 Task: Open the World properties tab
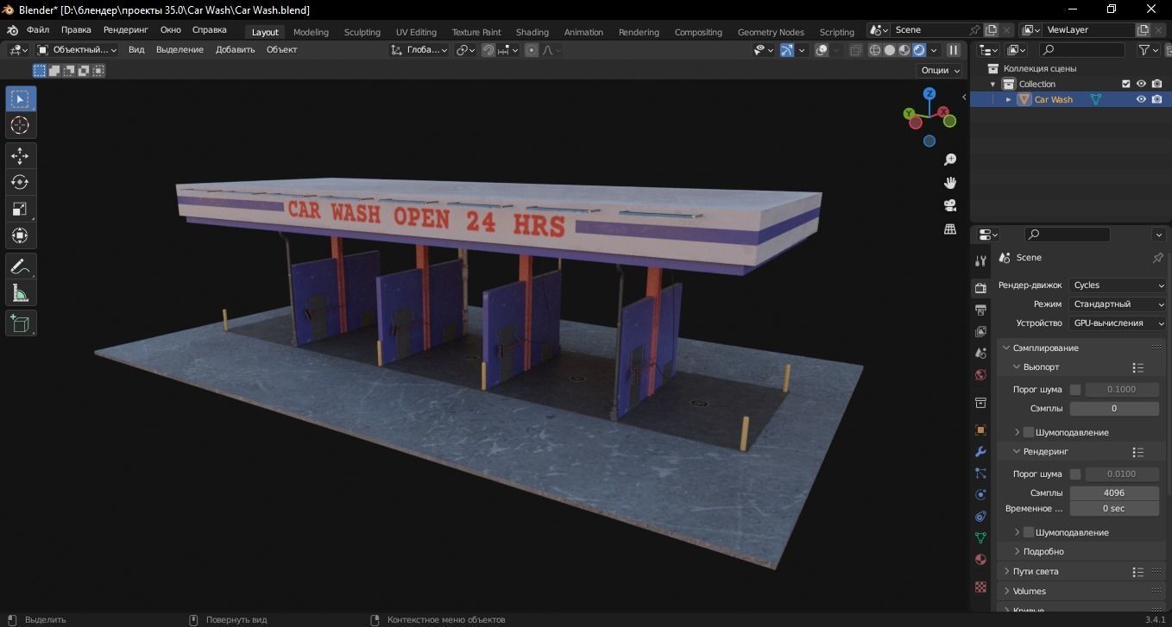pyautogui.click(x=980, y=374)
